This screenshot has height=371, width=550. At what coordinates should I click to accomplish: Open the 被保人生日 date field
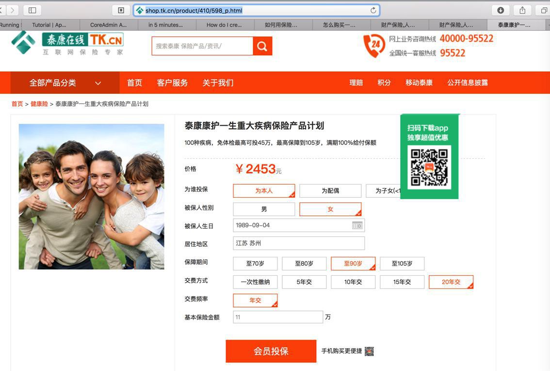(299, 225)
